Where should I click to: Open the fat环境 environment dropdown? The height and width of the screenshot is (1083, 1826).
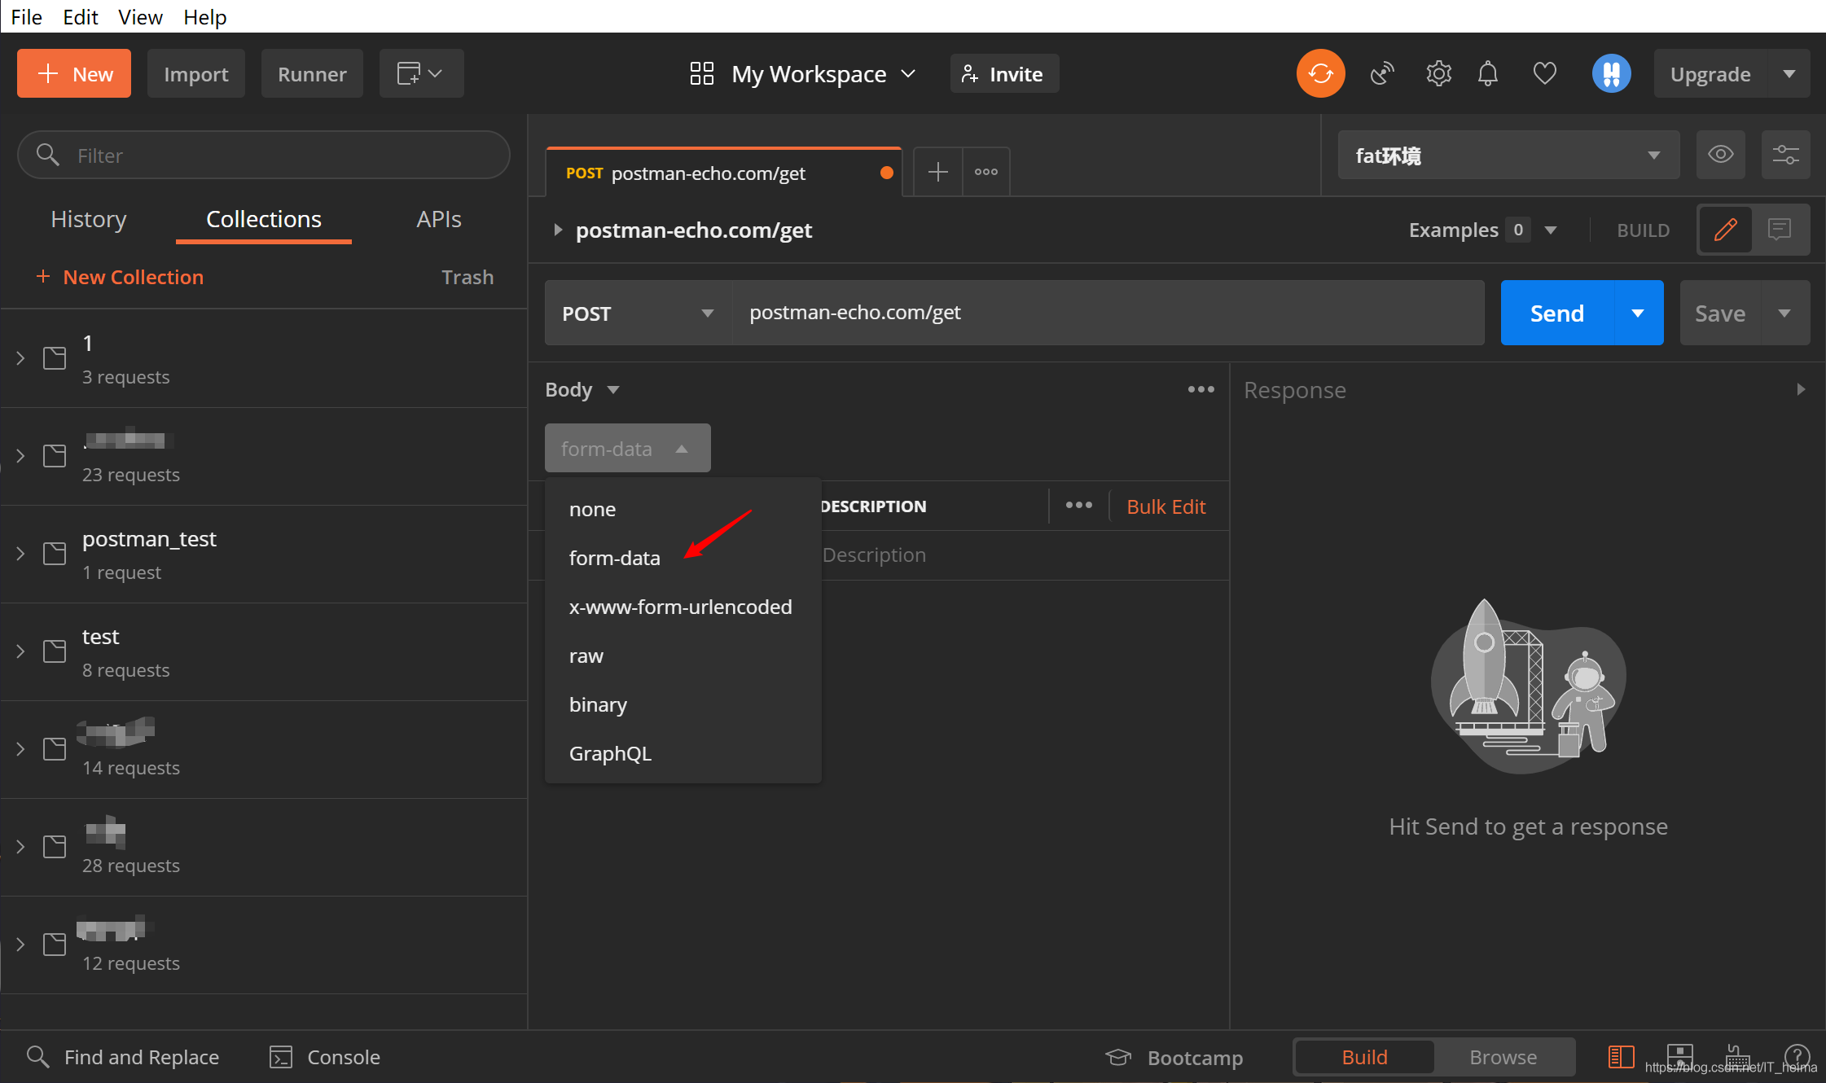[1508, 155]
